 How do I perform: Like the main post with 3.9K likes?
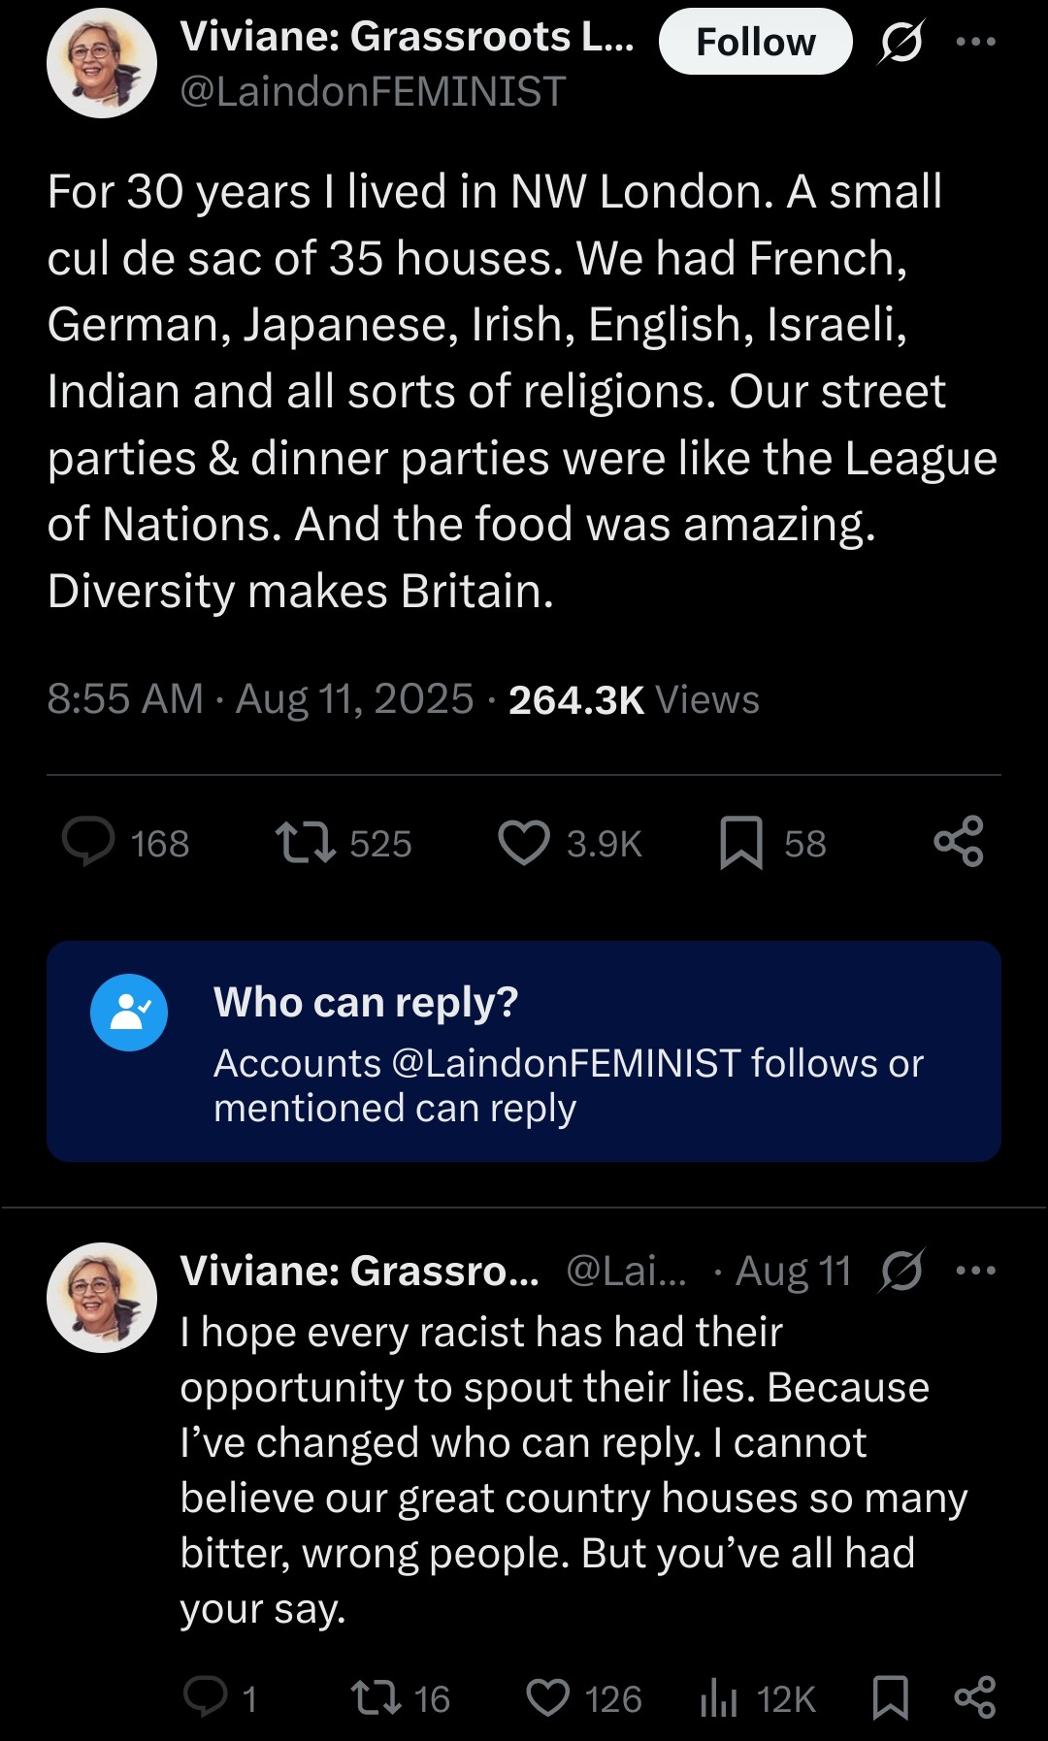(x=524, y=842)
